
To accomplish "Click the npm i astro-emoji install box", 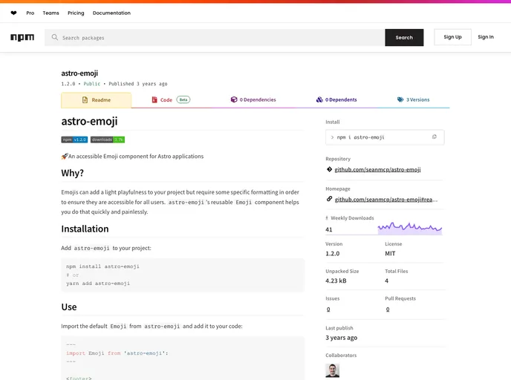I will (x=385, y=137).
